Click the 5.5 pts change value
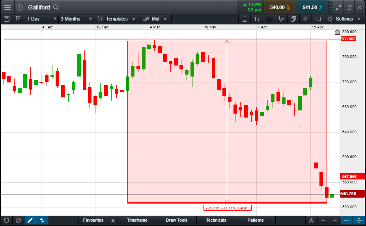The height and width of the screenshot is (226, 366). (254, 10)
